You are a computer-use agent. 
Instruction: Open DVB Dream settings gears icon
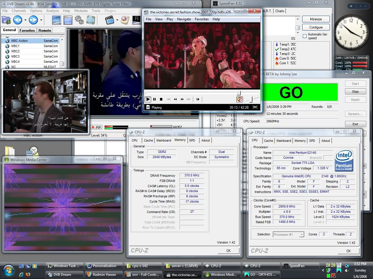79,20
